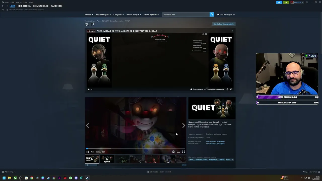Expand the Explorar dropdown menu
322x181 pixels.
click(89, 15)
